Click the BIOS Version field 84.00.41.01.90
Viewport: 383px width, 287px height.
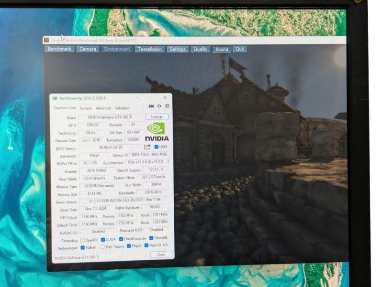click(x=111, y=148)
